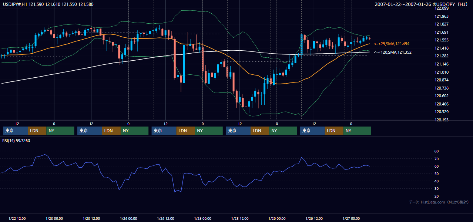This screenshot has width=473, height=222.
Task: Pick the 121.418 price axis value
Action: [x=441, y=48]
